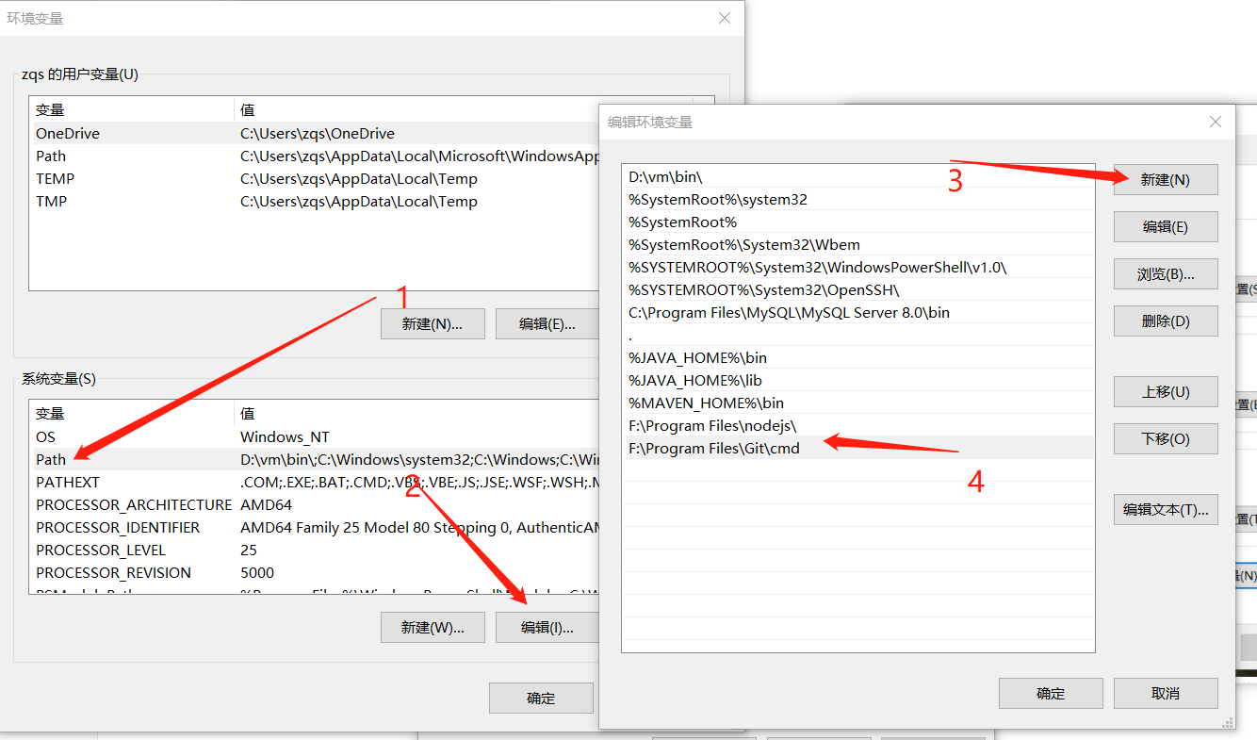Click 确定 in the 环境变量 window
The width and height of the screenshot is (1257, 740).
tap(541, 698)
